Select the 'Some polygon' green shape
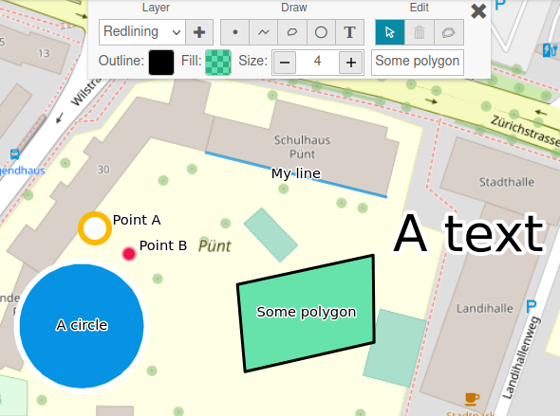The width and height of the screenshot is (560, 416). point(306,313)
